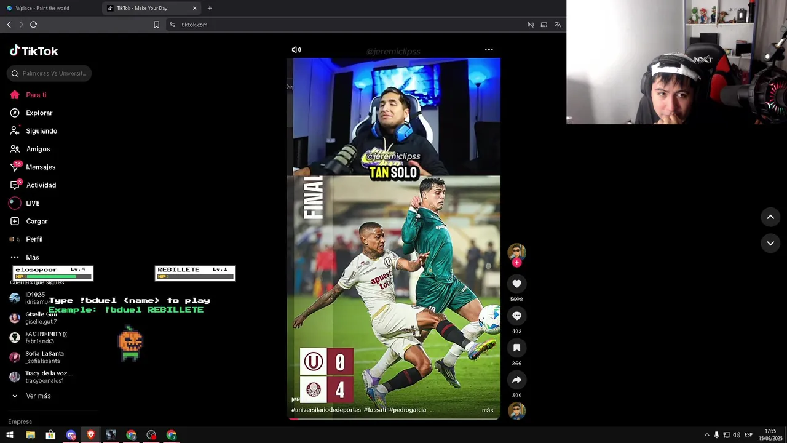Open the sound disc thumbnail
787x443 pixels.
coord(516,411)
